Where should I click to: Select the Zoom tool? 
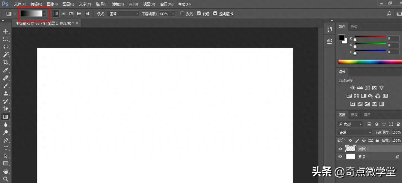click(6, 179)
